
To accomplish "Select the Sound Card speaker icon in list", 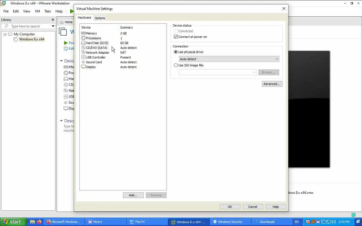I will [83, 62].
